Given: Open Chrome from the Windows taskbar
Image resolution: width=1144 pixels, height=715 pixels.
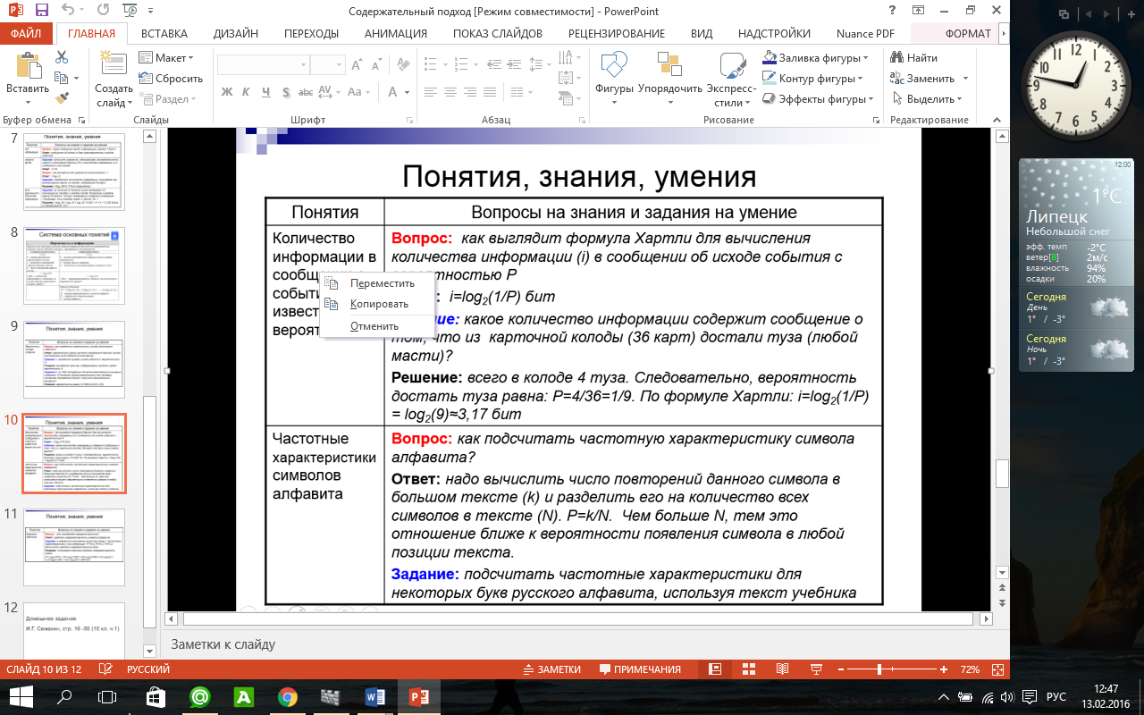Looking at the screenshot, I should click(x=288, y=696).
